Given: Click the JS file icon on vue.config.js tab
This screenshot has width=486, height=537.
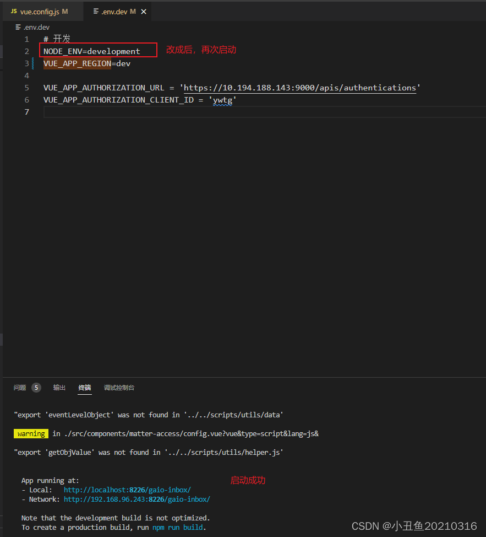Looking at the screenshot, I should pyautogui.click(x=13, y=11).
